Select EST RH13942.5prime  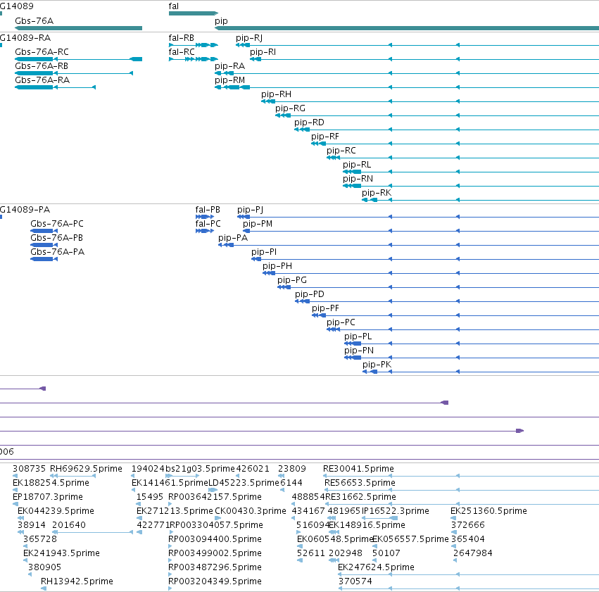click(x=77, y=581)
